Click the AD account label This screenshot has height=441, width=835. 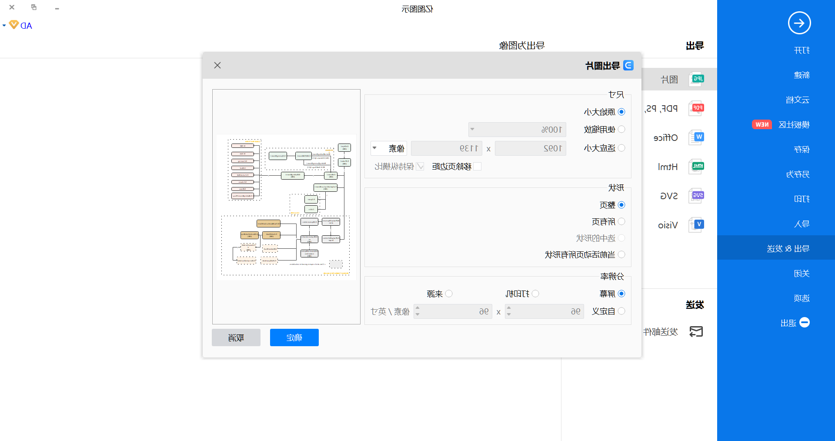click(27, 26)
